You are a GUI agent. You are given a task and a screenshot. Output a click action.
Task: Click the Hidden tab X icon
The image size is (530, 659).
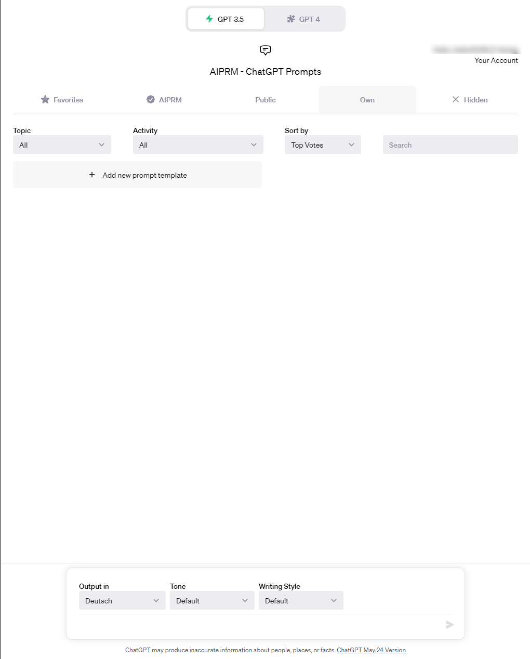456,99
